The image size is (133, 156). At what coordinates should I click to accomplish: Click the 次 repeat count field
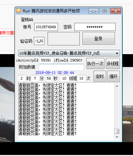pyautogui.click(x=81, y=78)
